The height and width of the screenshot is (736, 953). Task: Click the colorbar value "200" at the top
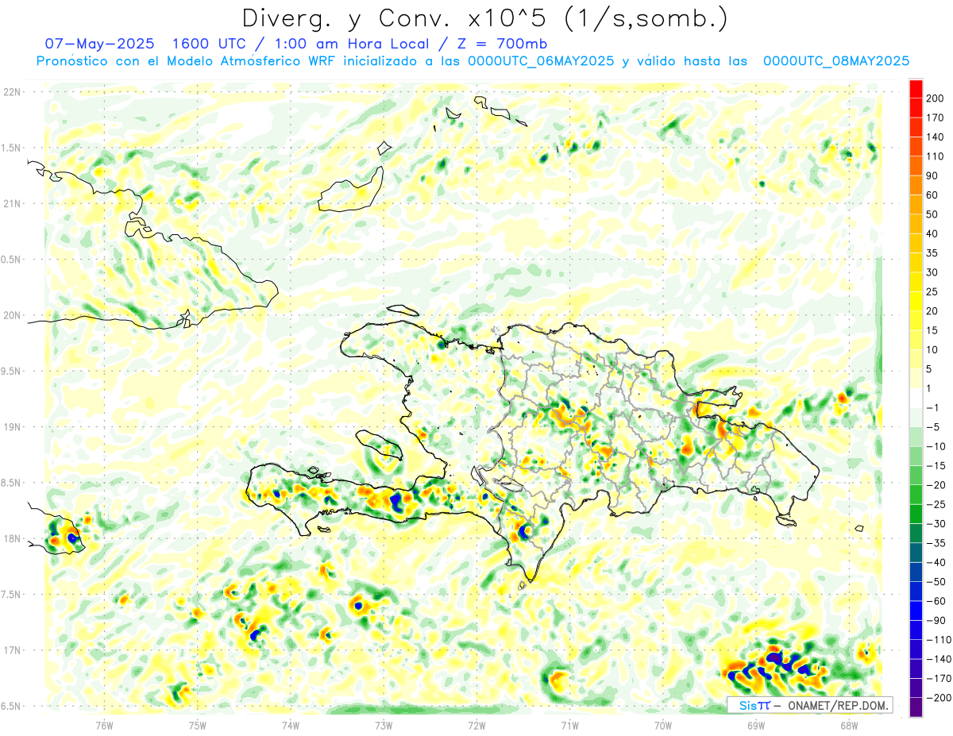[x=936, y=98]
